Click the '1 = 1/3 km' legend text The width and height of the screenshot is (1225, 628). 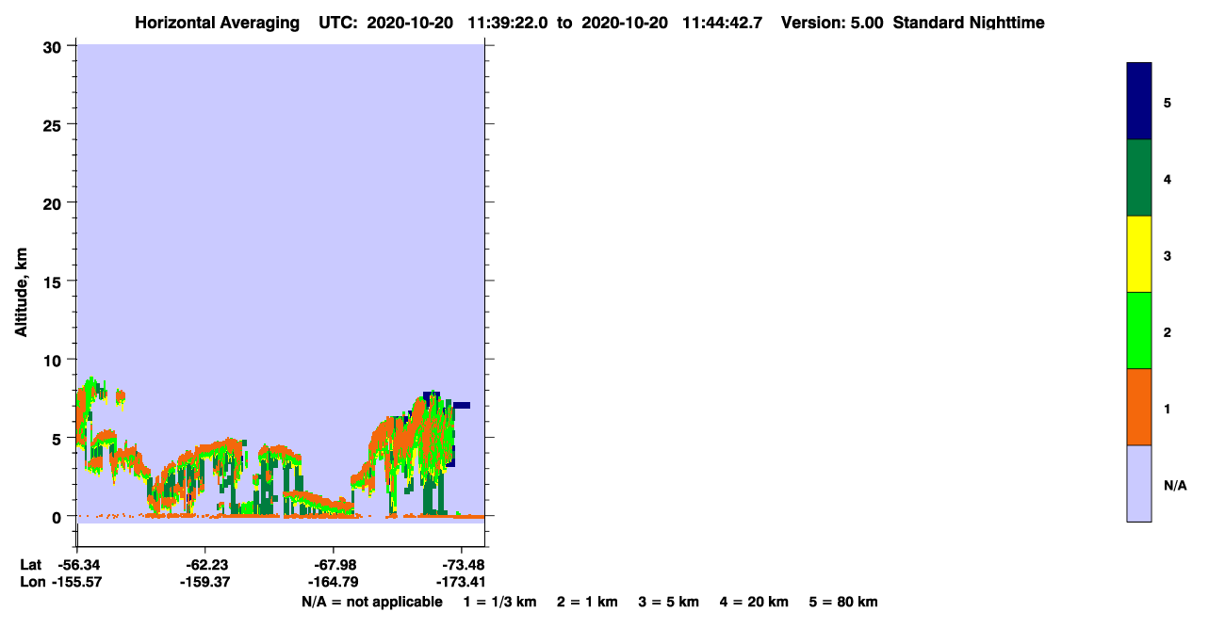click(499, 602)
